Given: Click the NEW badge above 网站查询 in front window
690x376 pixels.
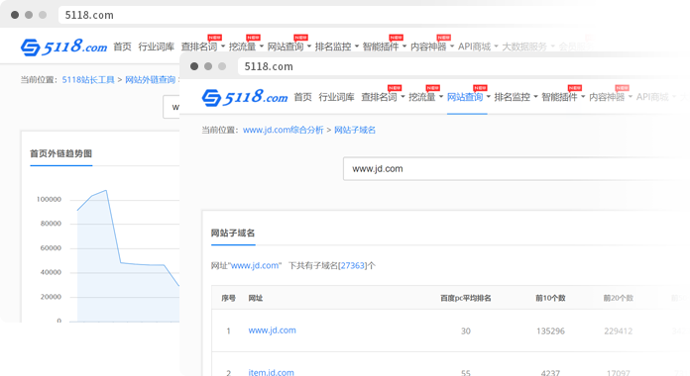Looking at the screenshot, I should tap(480, 88).
